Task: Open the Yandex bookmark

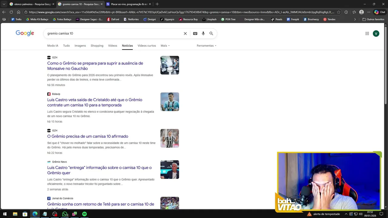Action: coord(329,19)
